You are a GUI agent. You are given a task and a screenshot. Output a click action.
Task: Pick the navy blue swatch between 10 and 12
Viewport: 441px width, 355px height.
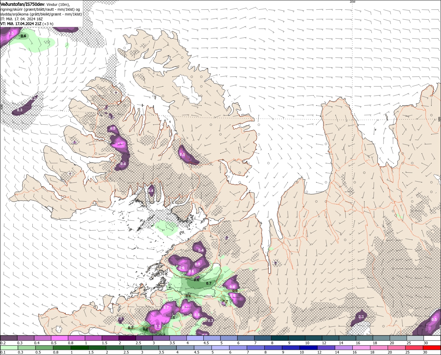pyautogui.click(x=308, y=348)
